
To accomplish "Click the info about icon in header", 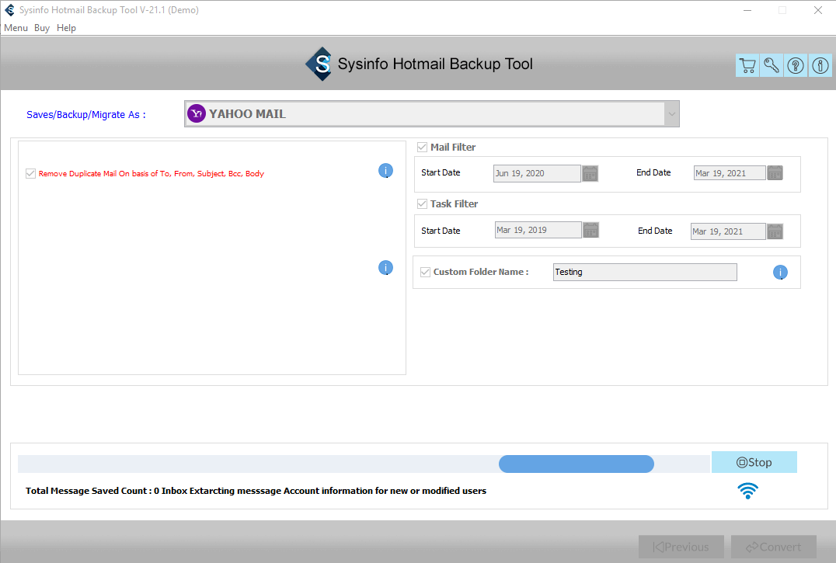I will pos(820,65).
